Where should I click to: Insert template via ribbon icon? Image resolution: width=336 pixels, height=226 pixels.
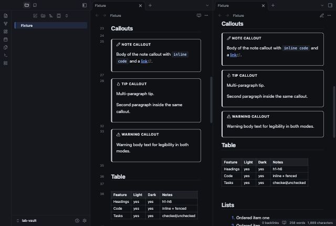point(6,47)
